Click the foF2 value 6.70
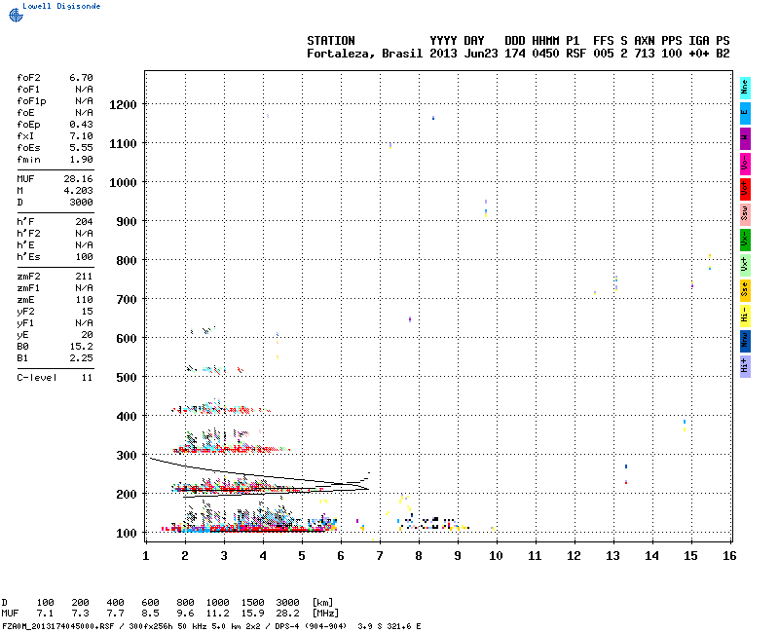This screenshot has width=779, height=633. tap(81, 78)
